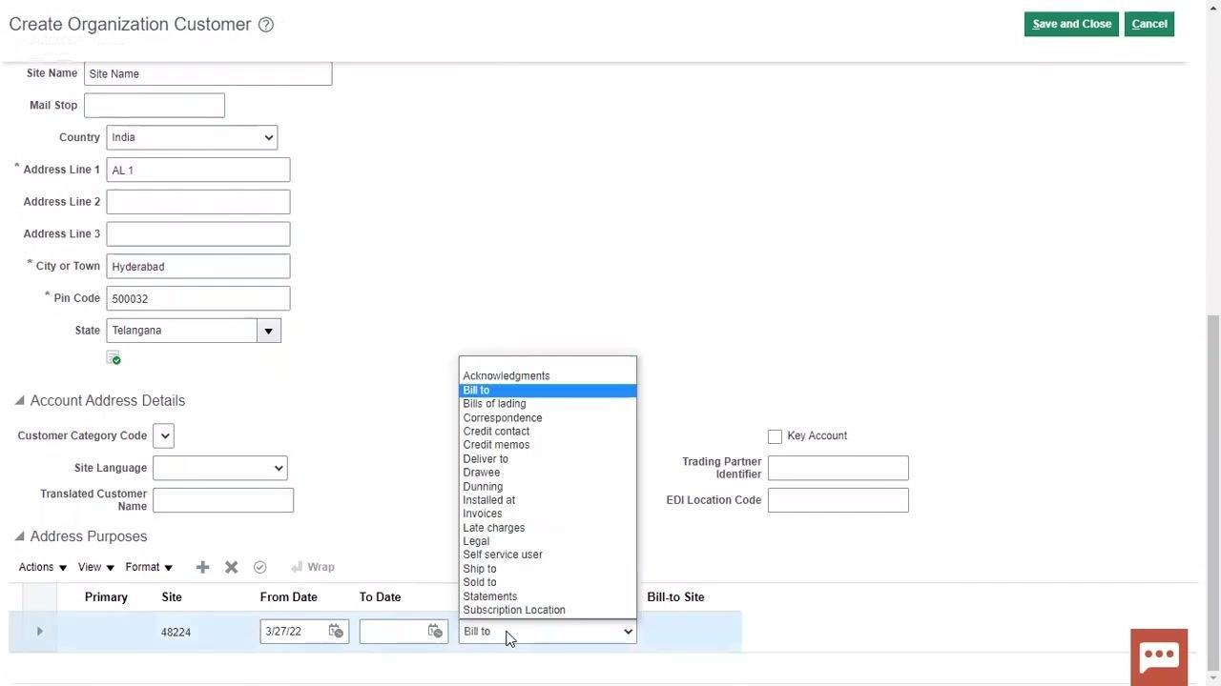
Task: Choose Correspondence from the list
Action: 548,418
